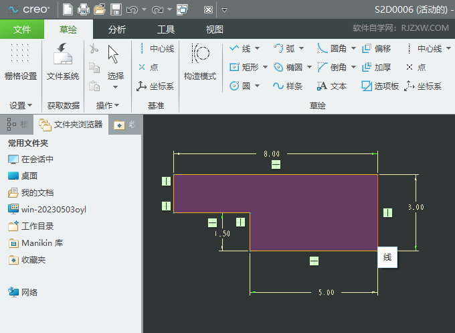The width and height of the screenshot is (455, 333).
Task: Expand the sketch Centerline dropdown arrow
Action: (448, 48)
